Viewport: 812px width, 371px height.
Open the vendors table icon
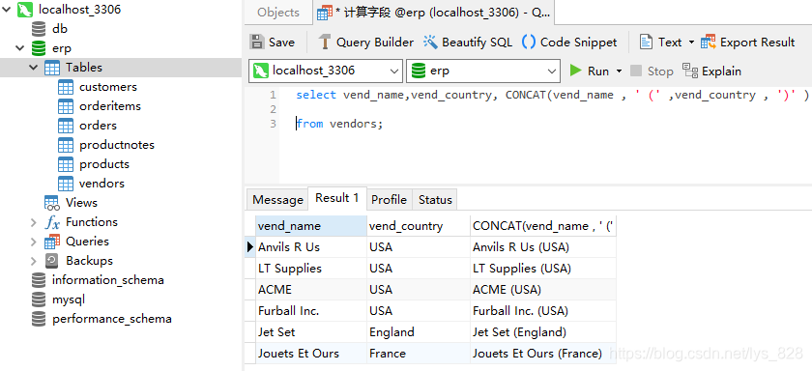pos(66,184)
